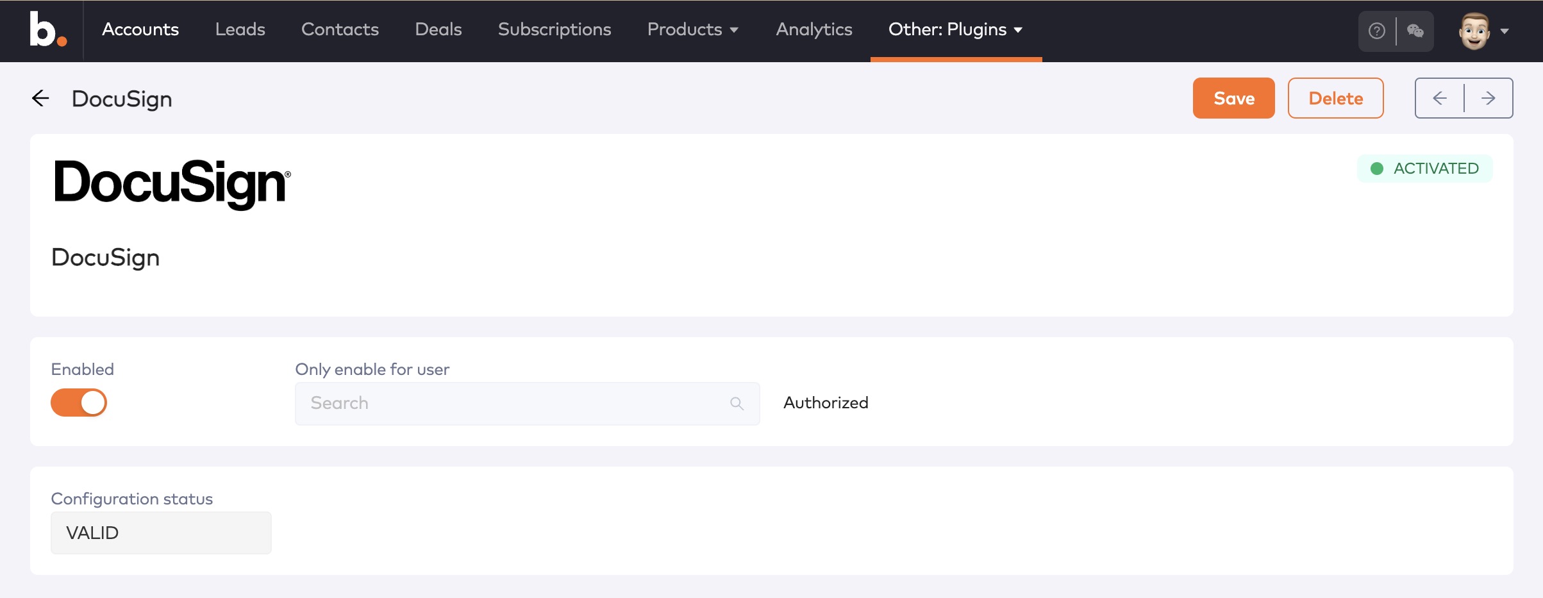The width and height of the screenshot is (1543, 598).
Task: Click the Authorized text
Action: [x=826, y=403]
